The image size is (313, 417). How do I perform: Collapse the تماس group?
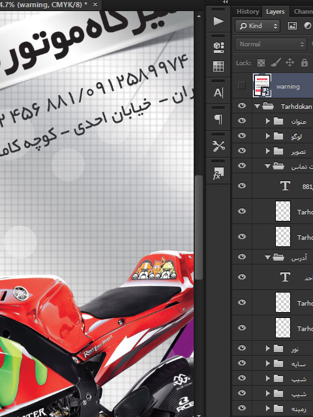pyautogui.click(x=268, y=167)
